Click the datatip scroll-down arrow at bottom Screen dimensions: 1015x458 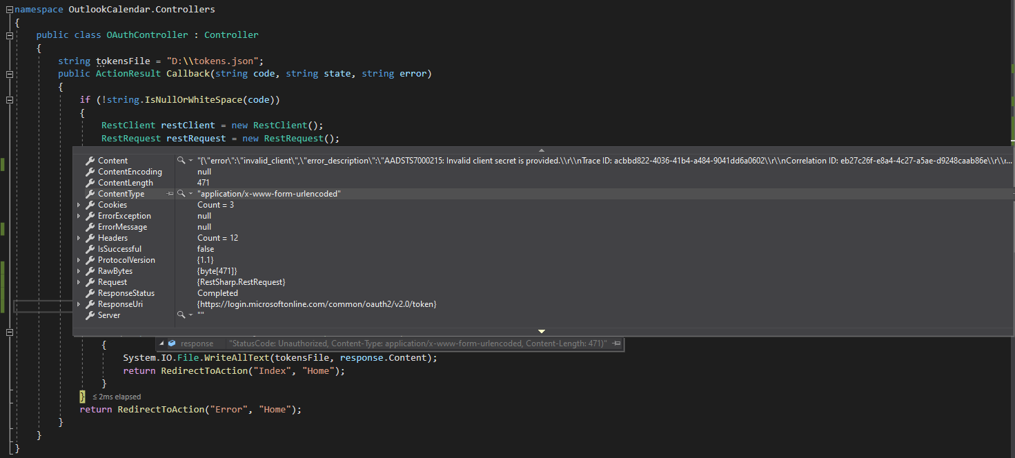(542, 332)
